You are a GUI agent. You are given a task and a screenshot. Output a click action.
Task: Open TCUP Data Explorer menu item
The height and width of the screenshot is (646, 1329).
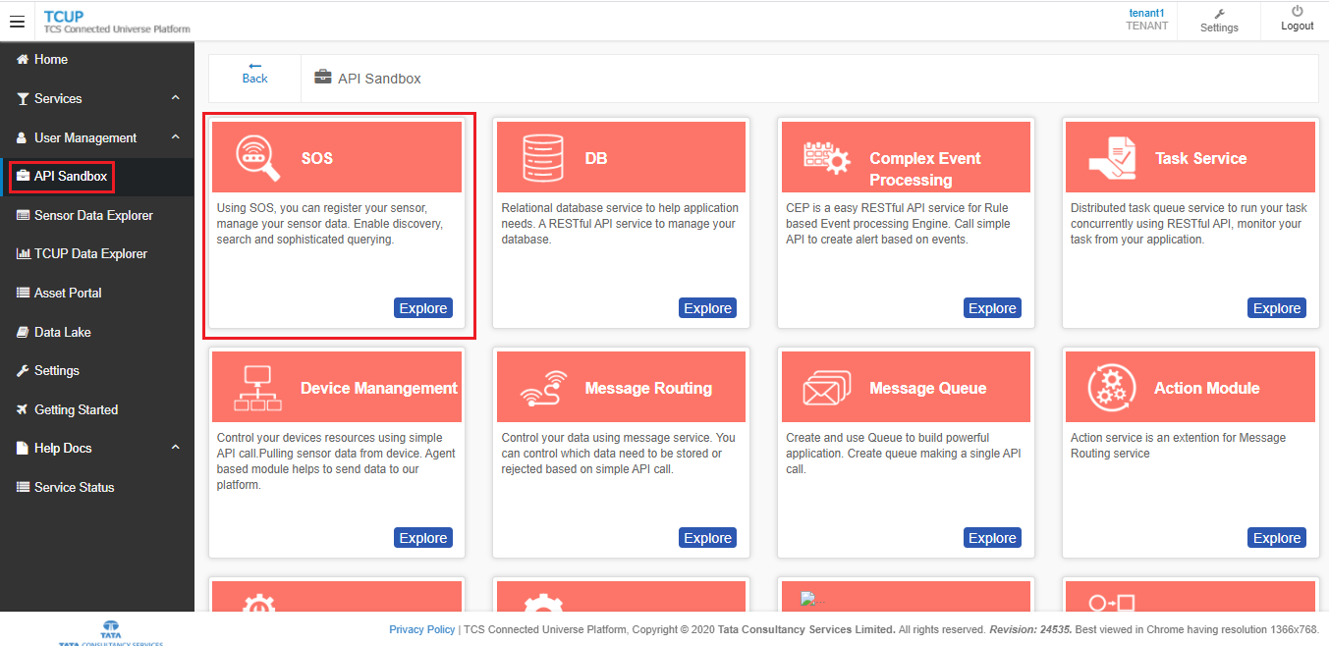tap(97, 253)
